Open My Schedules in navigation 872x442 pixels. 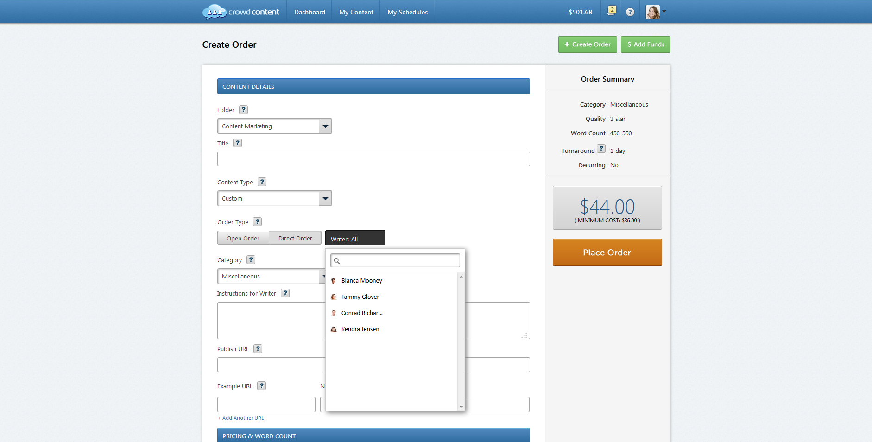point(407,12)
